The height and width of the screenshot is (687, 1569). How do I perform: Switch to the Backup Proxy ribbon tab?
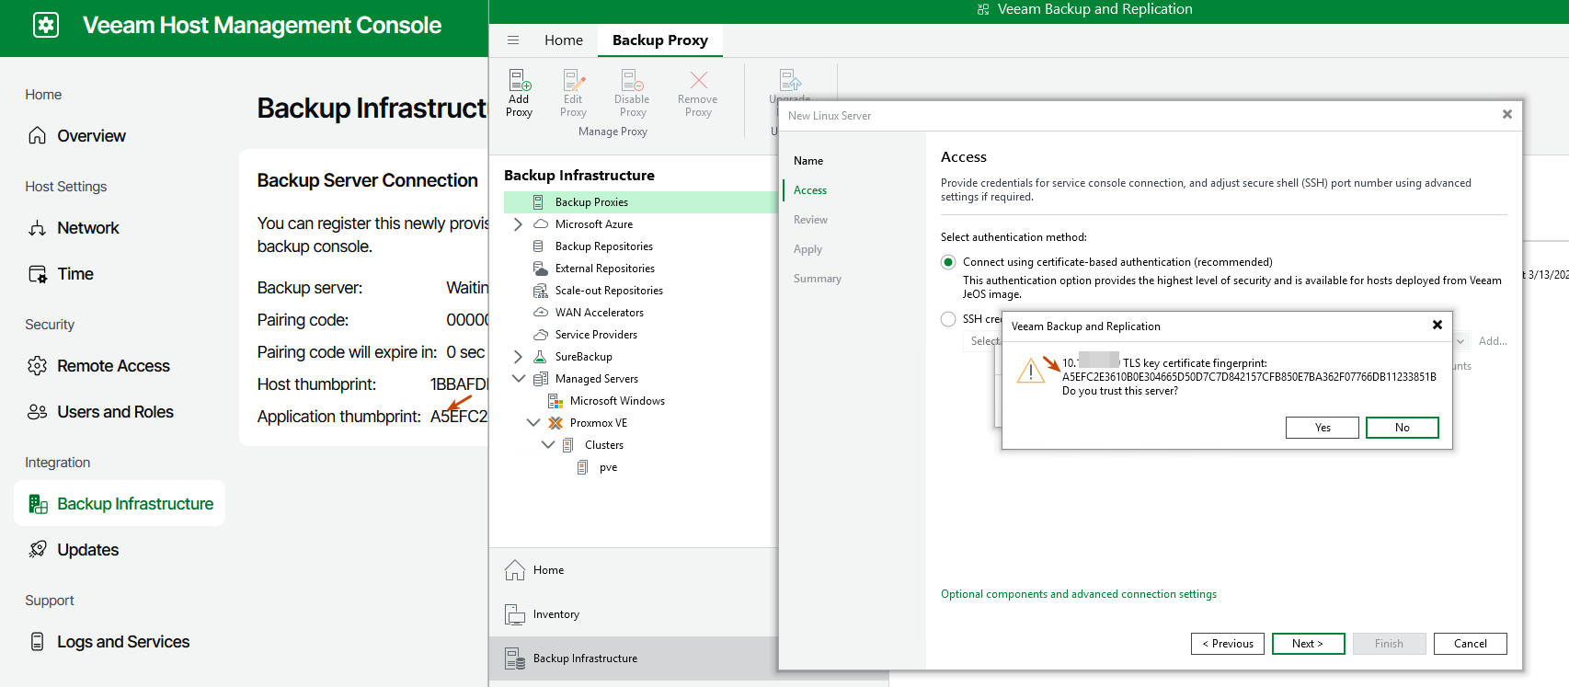660,40
